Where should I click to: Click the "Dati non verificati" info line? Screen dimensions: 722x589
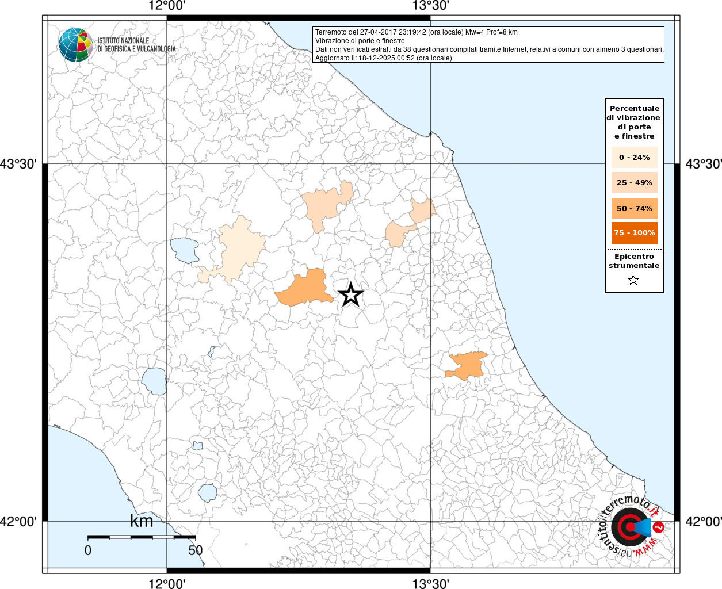pyautogui.click(x=490, y=49)
